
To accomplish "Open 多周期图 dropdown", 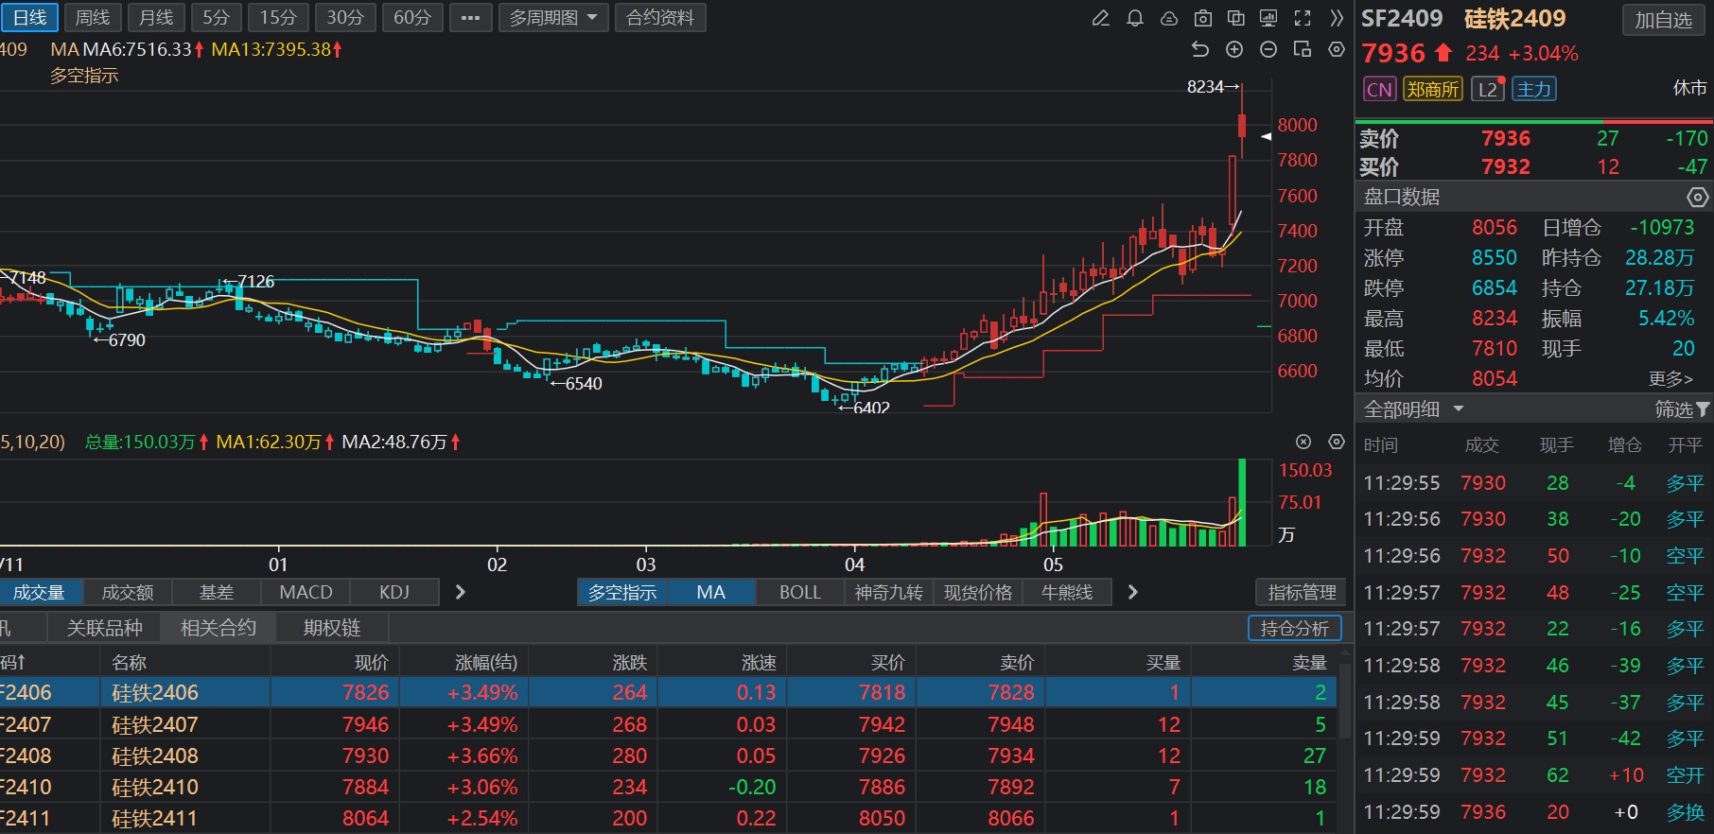I will point(553,18).
